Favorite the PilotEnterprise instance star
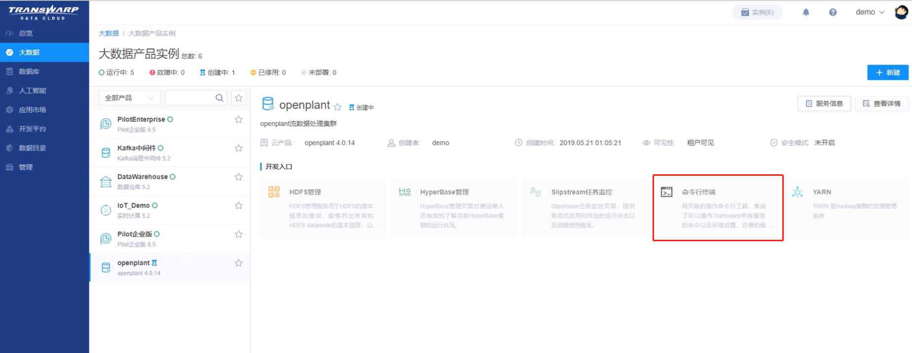 [239, 120]
